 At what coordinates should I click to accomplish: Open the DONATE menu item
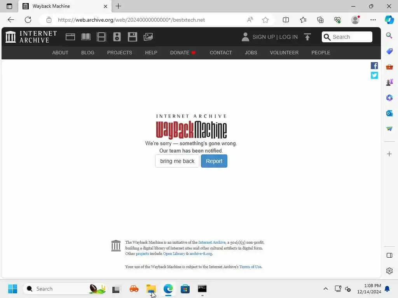183,52
